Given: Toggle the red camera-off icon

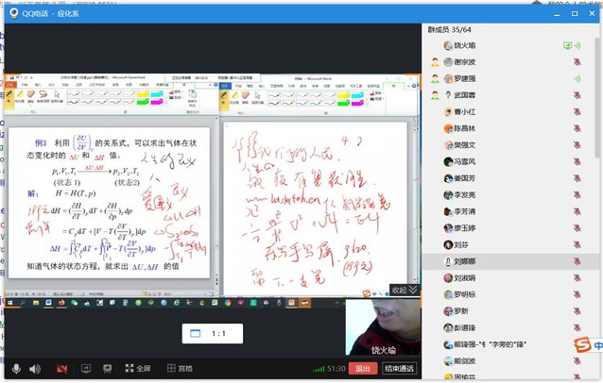Looking at the screenshot, I should [x=62, y=368].
